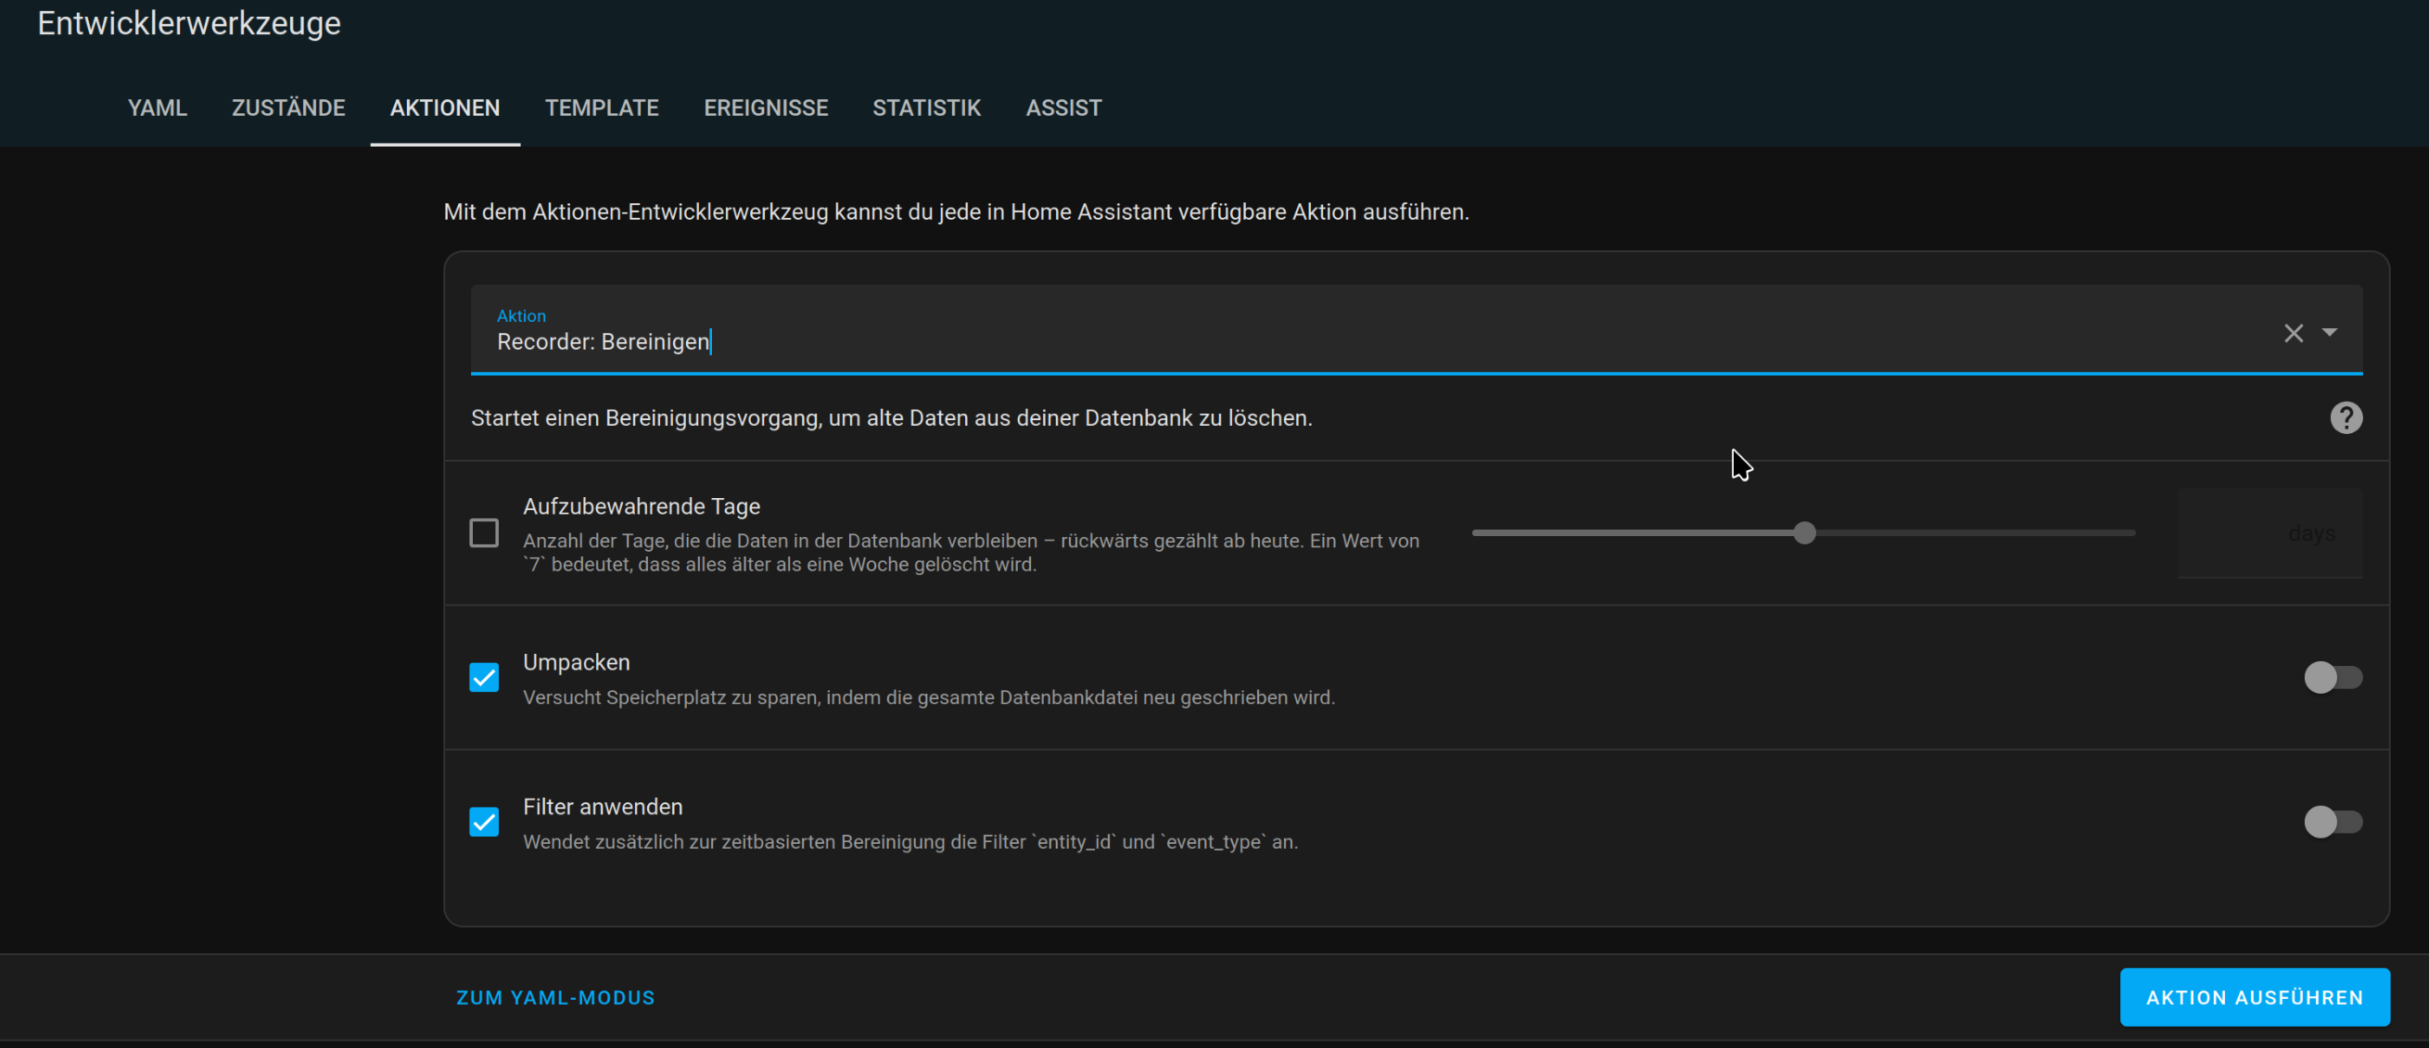Screen dimensions: 2429x1048
Task: Click the days number input field
Action: 2269,533
